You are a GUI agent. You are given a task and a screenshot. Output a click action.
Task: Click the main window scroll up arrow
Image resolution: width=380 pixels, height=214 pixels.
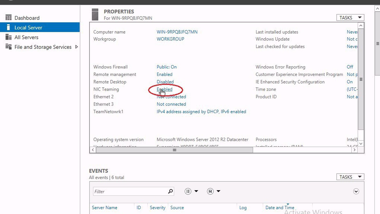tap(377, 8)
